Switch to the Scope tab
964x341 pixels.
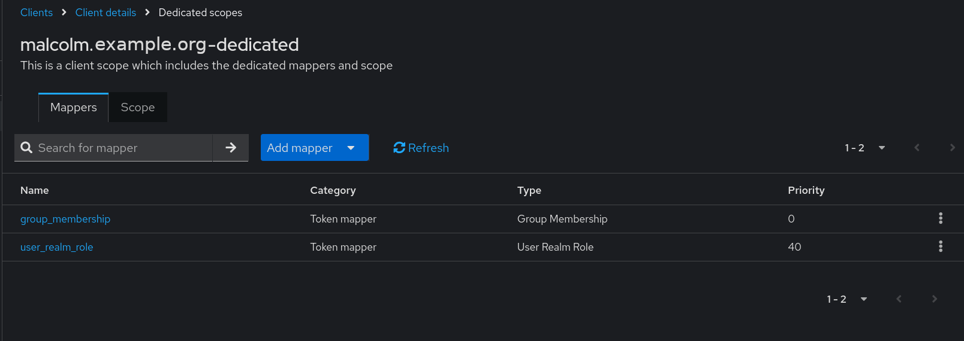(x=138, y=108)
